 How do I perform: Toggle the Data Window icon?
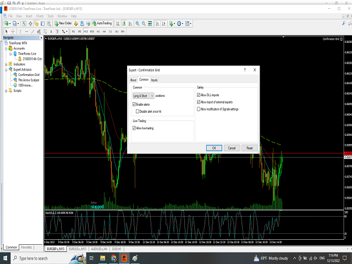[30, 23]
